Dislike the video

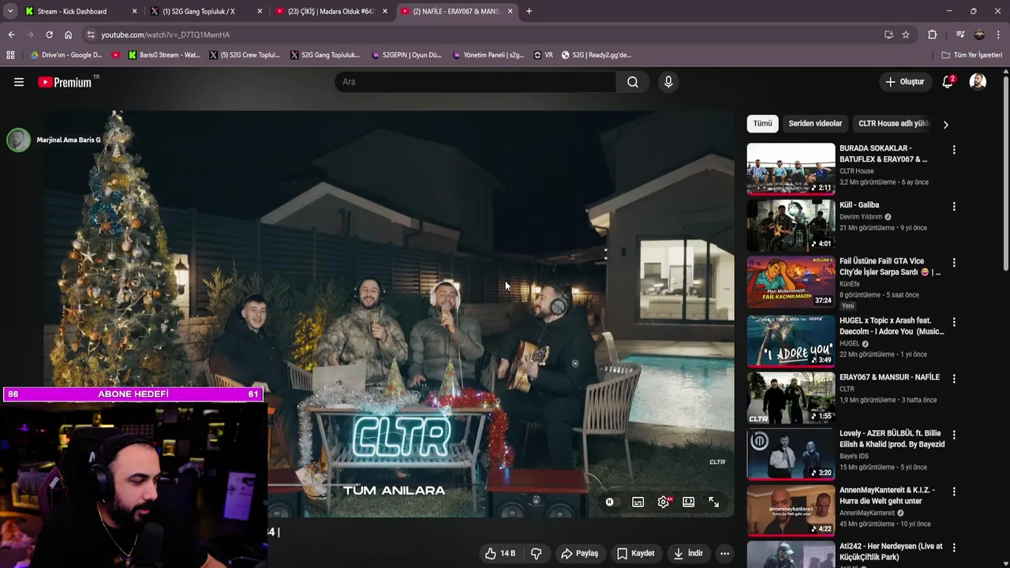tap(537, 553)
